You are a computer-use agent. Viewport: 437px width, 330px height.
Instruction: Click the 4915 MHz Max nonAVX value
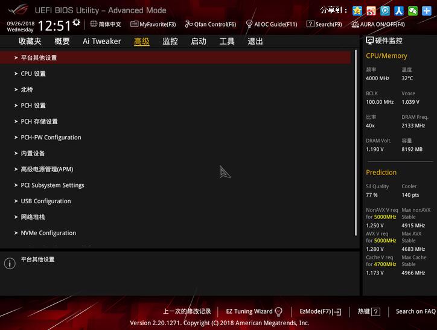click(x=413, y=225)
